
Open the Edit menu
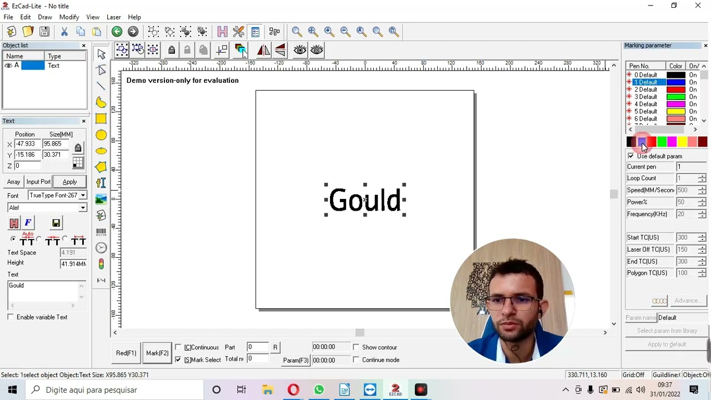(26, 17)
